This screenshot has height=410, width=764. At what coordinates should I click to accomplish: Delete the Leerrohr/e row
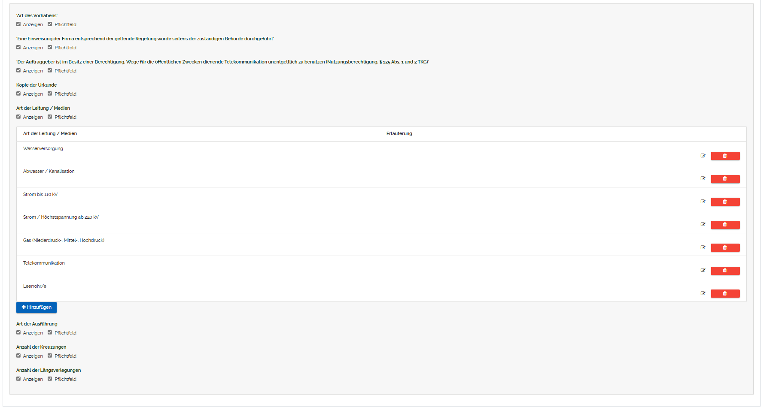coord(725,293)
